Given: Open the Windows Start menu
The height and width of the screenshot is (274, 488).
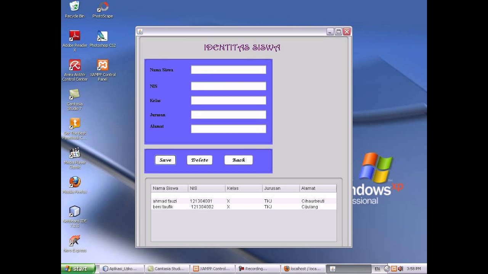Looking at the screenshot, I should (x=78, y=269).
